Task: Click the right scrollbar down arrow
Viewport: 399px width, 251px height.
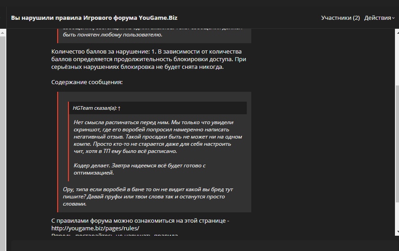Action: [x=397, y=232]
